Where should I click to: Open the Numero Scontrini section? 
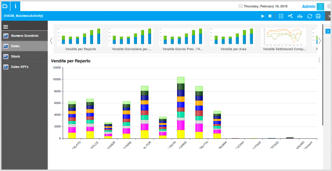[x=25, y=36]
